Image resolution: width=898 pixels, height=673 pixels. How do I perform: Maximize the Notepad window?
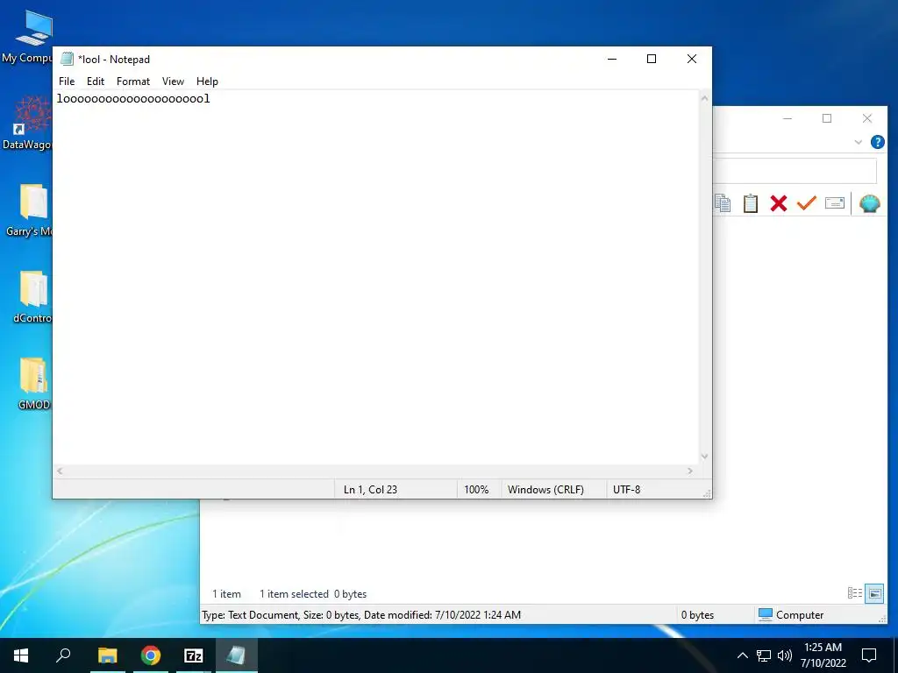click(x=652, y=59)
